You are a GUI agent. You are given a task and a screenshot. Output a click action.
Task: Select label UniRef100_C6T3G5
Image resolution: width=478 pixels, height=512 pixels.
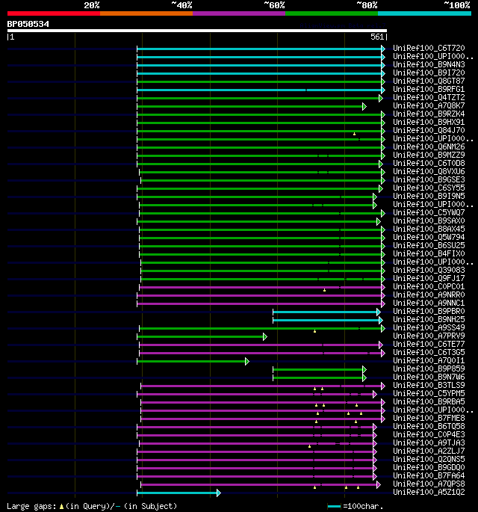[429, 352]
